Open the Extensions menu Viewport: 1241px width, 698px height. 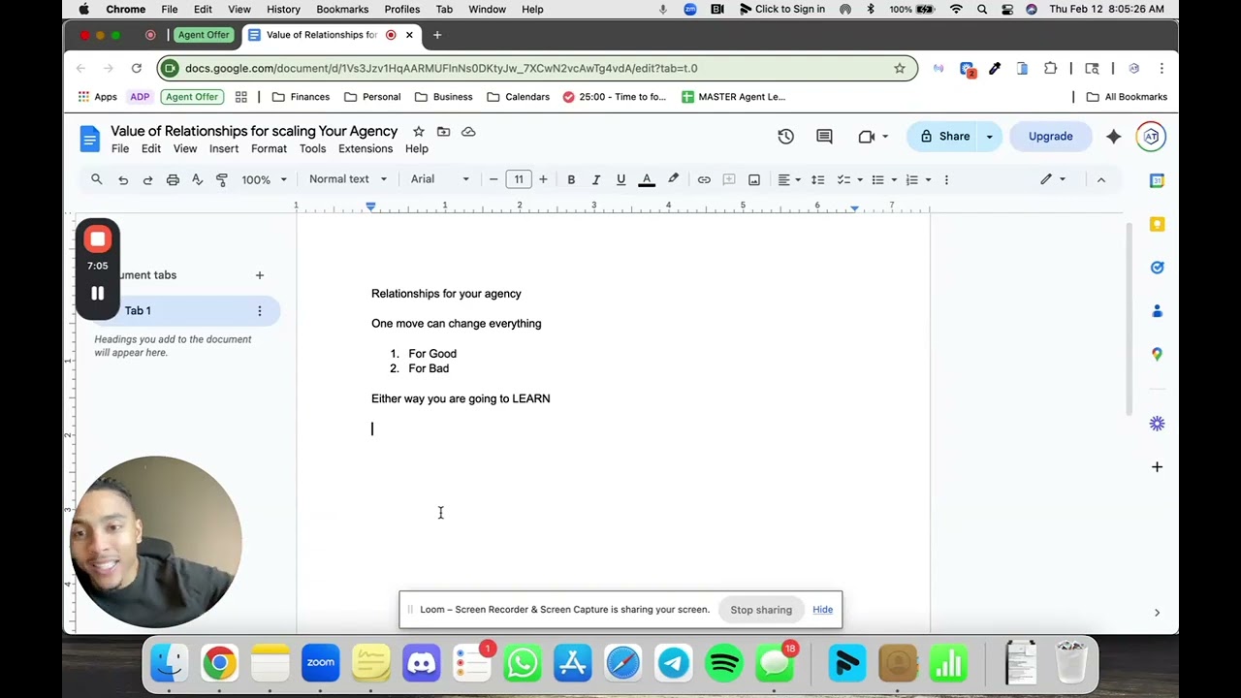pyautogui.click(x=366, y=148)
